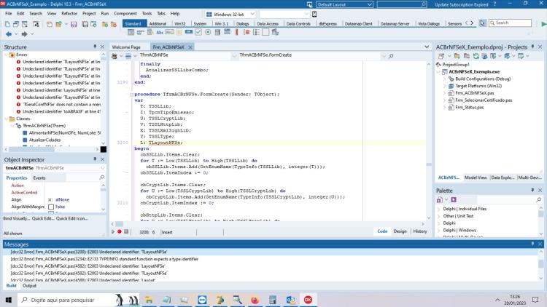Switch to Design view tab
The width and height of the screenshot is (547, 307).
[x=400, y=231]
